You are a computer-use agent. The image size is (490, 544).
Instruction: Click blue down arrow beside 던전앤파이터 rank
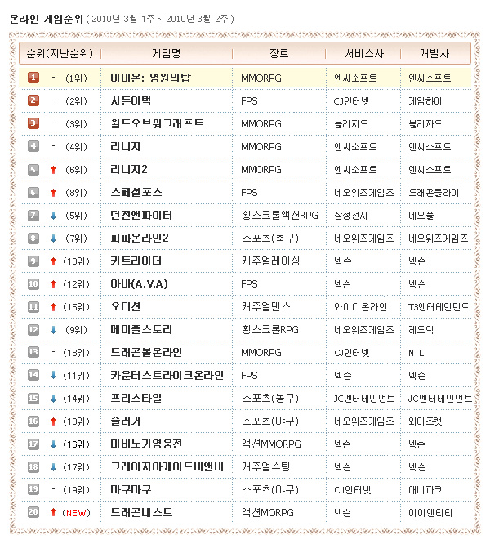coord(53,215)
